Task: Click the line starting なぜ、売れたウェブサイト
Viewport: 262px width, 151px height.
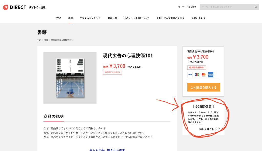Action: coord(94,133)
